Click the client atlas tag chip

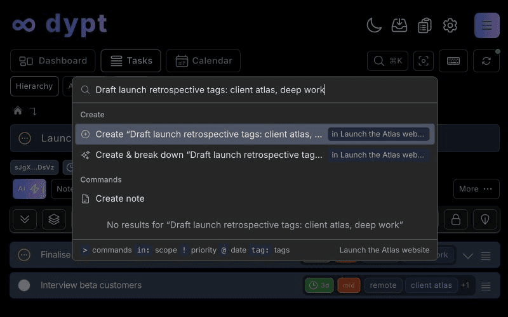(431, 285)
